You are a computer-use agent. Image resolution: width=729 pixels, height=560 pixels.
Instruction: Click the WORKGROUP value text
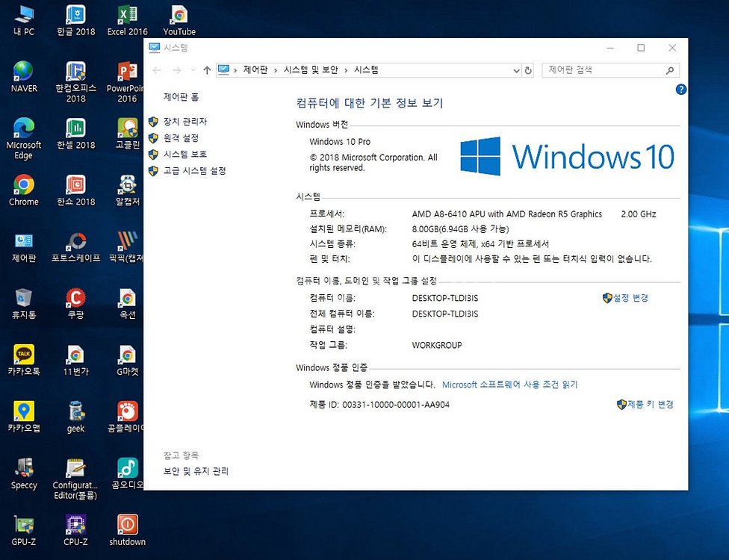pos(436,345)
